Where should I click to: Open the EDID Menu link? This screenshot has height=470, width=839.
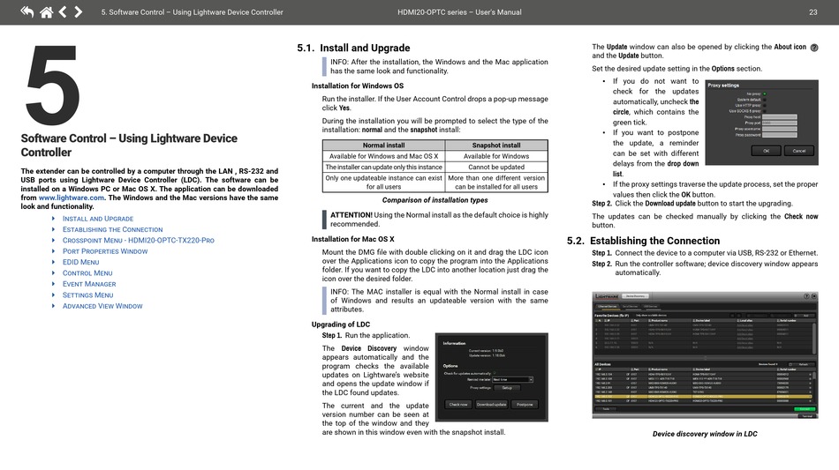[x=80, y=262]
